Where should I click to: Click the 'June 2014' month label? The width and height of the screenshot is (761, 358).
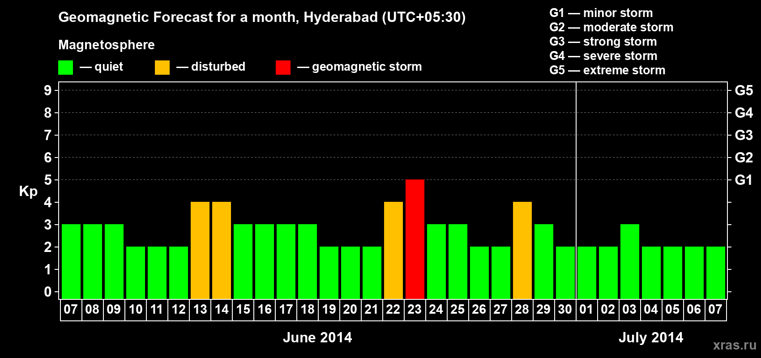point(317,337)
